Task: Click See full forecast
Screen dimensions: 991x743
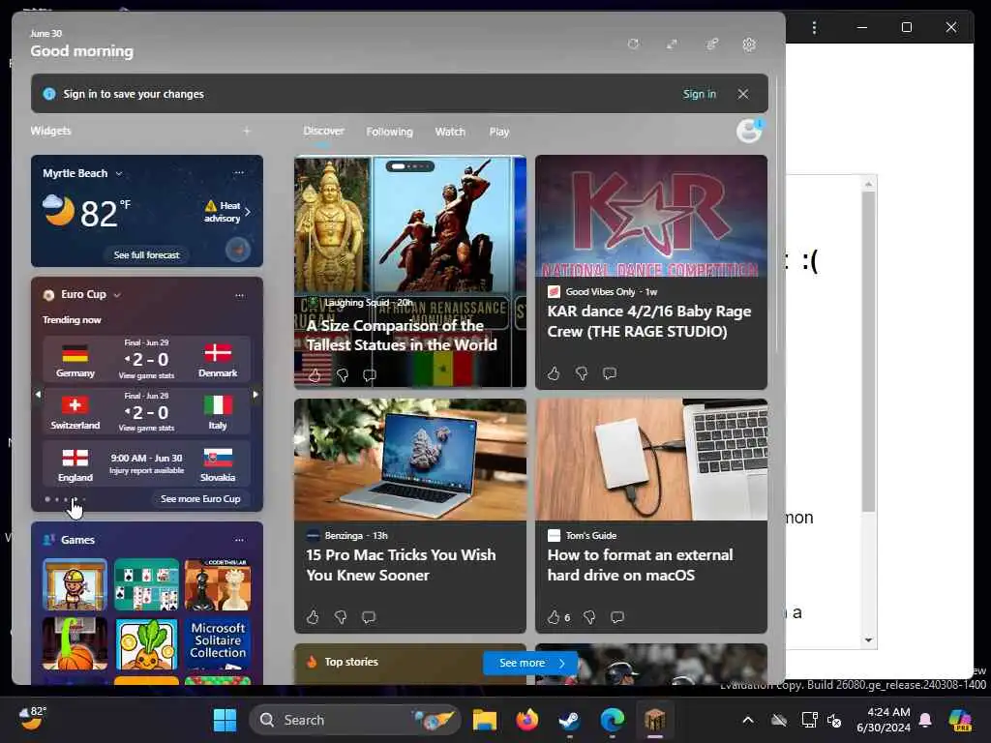Action: (x=147, y=254)
